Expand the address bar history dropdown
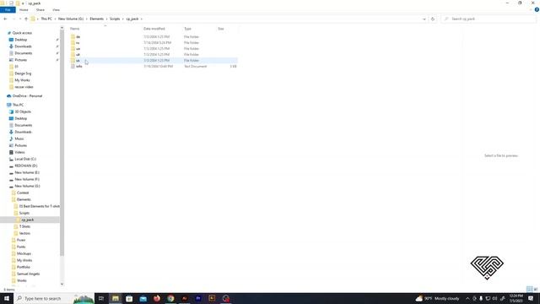Viewport: 540px width, 304px height. pyautogui.click(x=424, y=19)
